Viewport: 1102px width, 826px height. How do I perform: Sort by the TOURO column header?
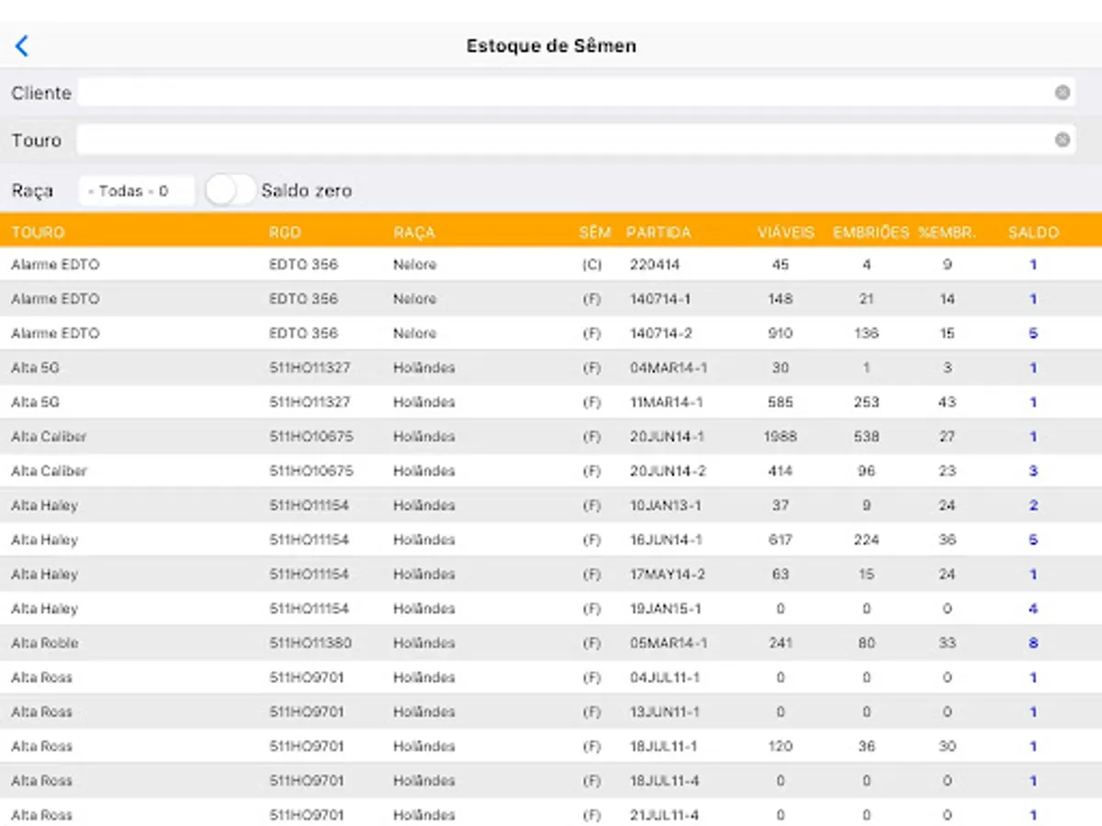pyautogui.click(x=39, y=232)
